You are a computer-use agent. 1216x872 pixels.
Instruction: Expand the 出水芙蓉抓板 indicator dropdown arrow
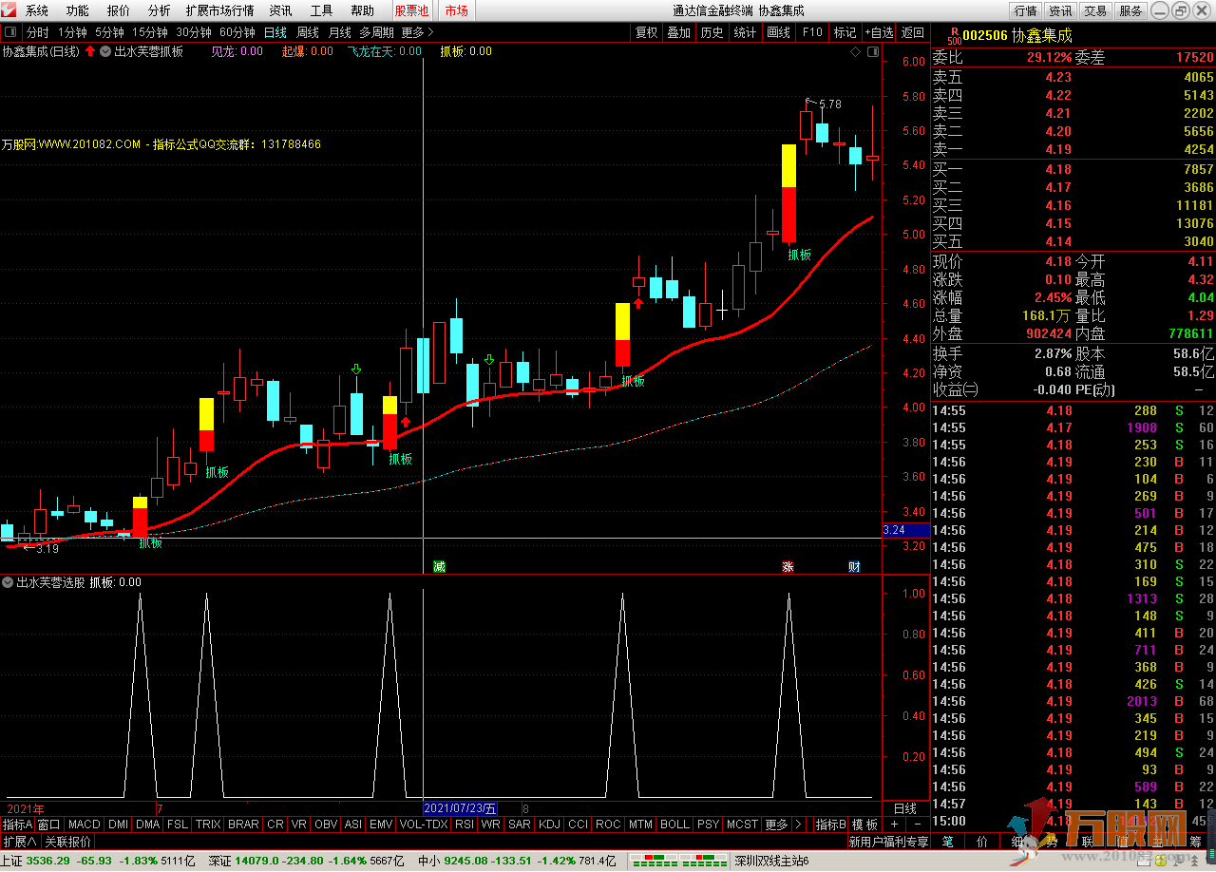pyautogui.click(x=104, y=51)
